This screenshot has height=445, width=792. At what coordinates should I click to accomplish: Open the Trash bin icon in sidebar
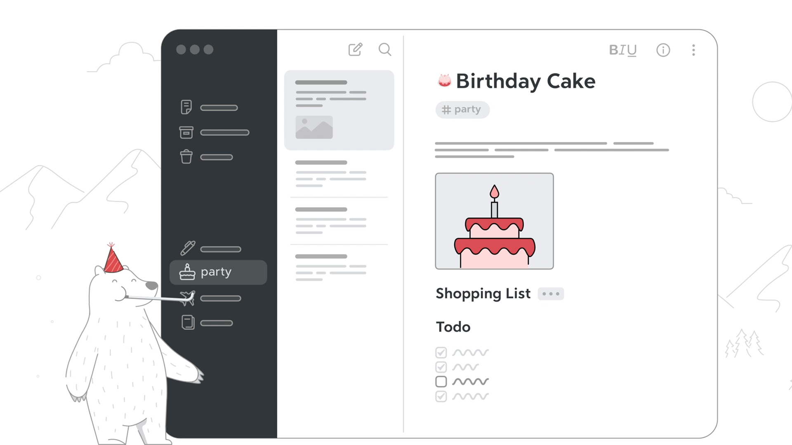pyautogui.click(x=186, y=157)
